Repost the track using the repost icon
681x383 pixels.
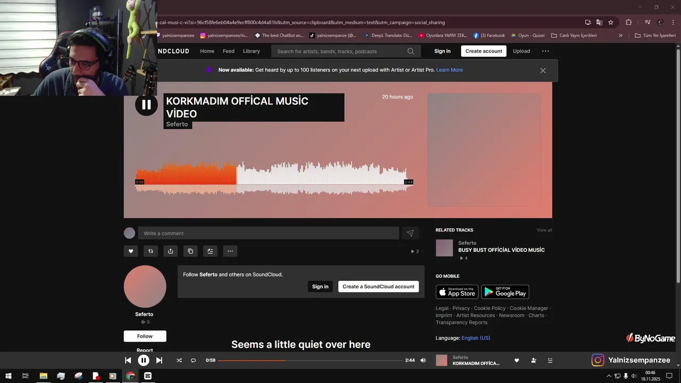point(151,251)
